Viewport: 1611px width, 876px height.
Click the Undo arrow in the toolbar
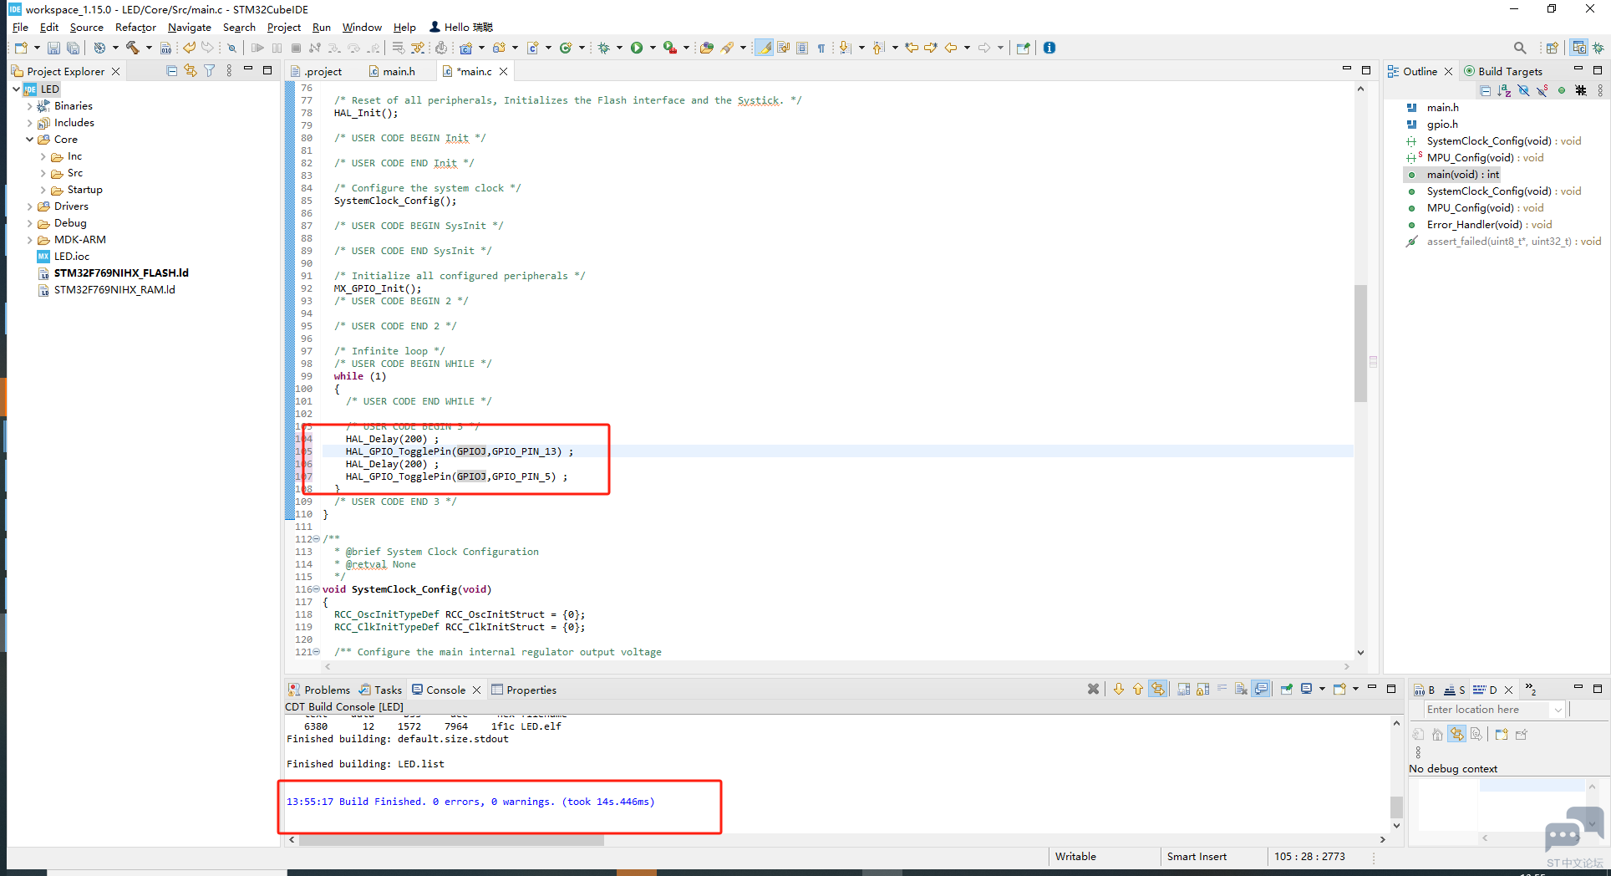click(190, 48)
